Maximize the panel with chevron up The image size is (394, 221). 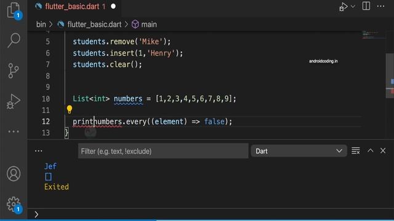(370, 150)
